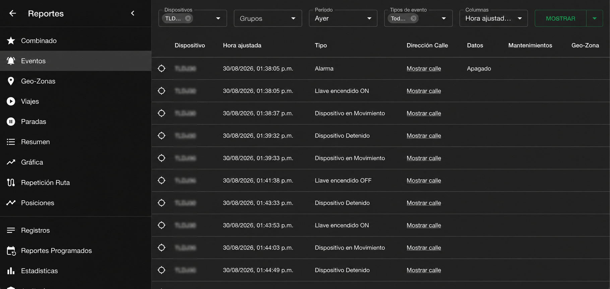Click the route icon beside Repetición Ruta
The image size is (610, 289).
tap(11, 183)
